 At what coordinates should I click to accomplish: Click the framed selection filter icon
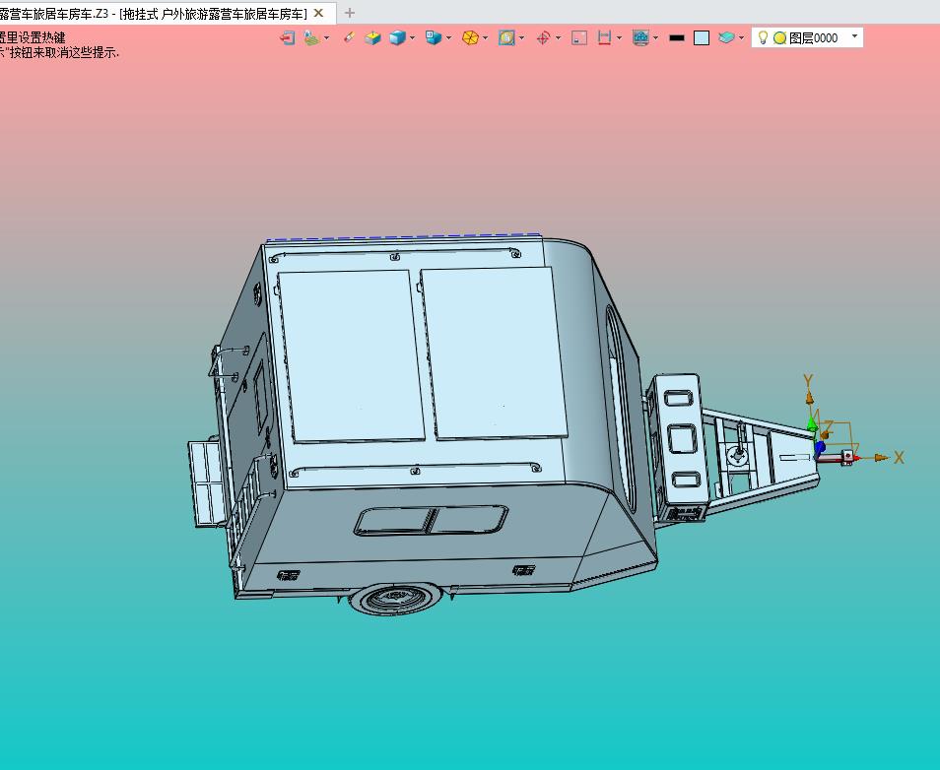pos(506,38)
